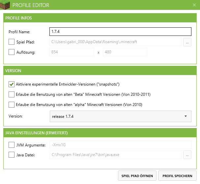Image resolution: width=200 pixels, height=184 pixels.
Task: Click the "Version:" label
Action: pos(15,116)
